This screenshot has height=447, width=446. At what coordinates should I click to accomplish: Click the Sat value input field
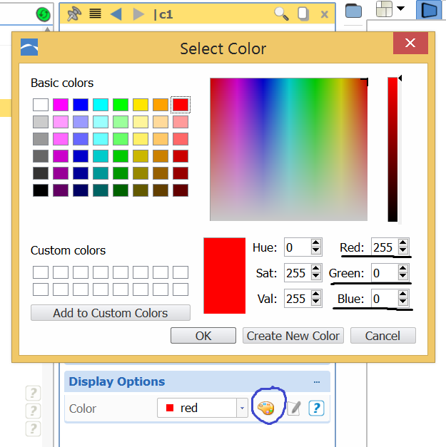click(298, 273)
